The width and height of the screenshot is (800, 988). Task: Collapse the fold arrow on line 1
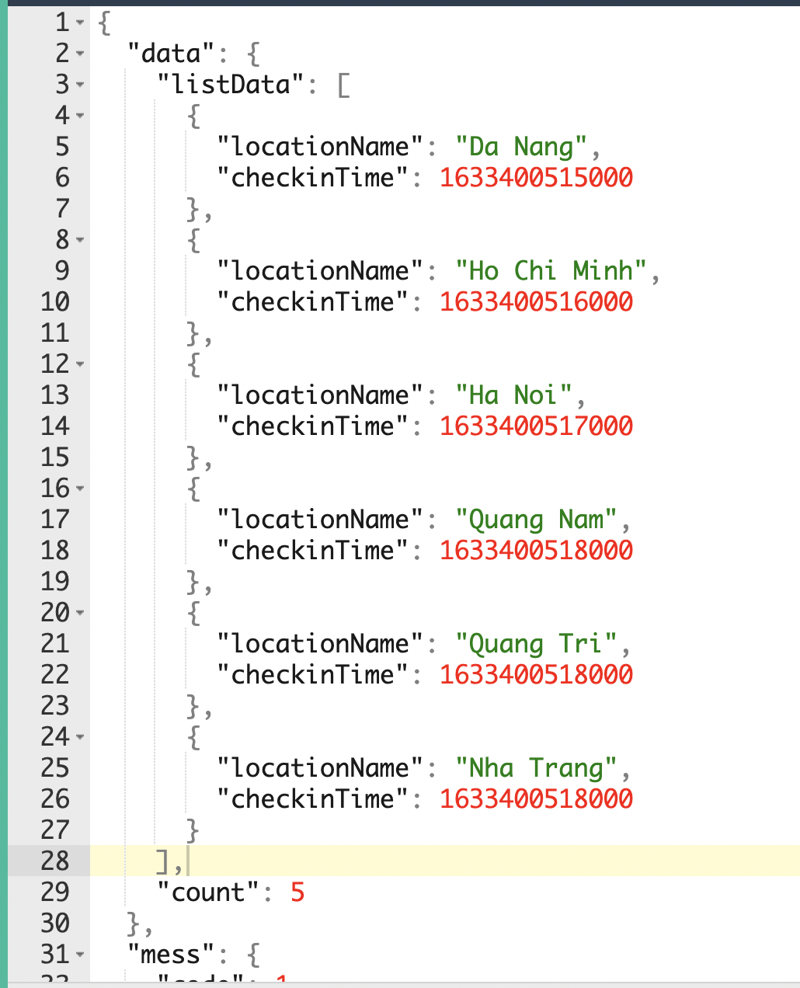pos(80,23)
